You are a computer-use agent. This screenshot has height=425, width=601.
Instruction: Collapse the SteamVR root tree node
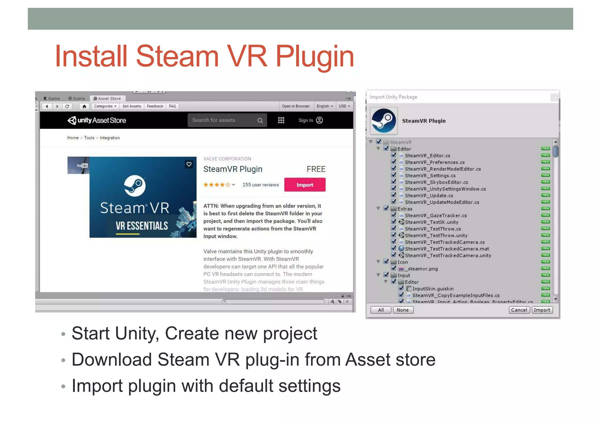[x=371, y=142]
